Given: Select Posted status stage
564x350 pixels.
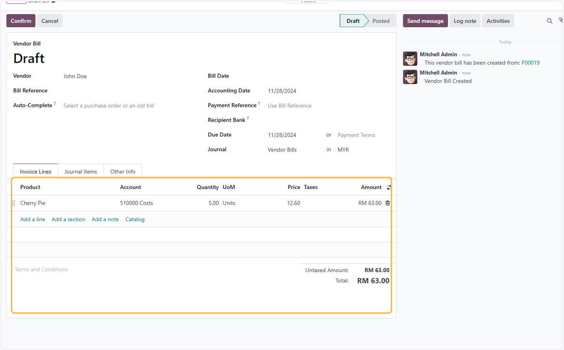Looking at the screenshot, I should tap(381, 21).
